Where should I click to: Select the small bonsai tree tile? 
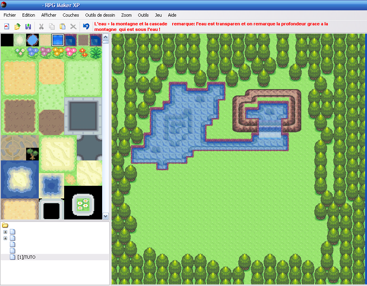click(32, 154)
